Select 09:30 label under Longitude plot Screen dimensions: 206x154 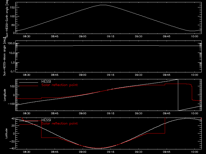click(139, 113)
